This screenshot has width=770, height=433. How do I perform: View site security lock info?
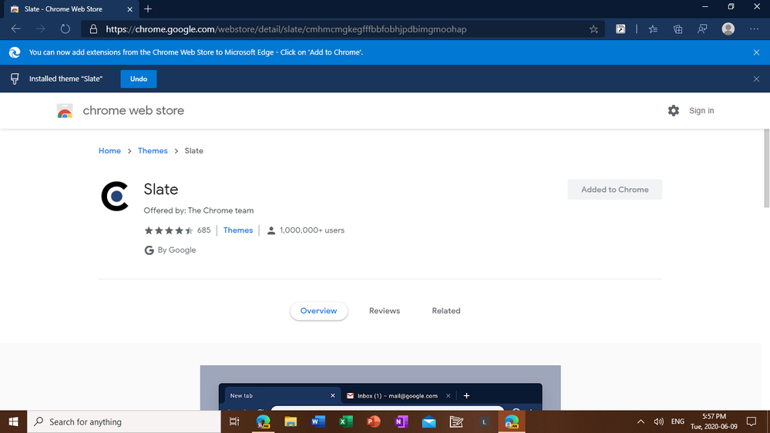coord(93,29)
